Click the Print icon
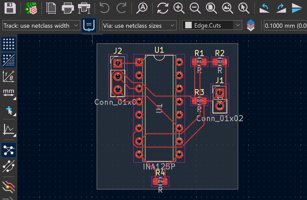The width and height of the screenshot is (307, 200). coord(67,8)
